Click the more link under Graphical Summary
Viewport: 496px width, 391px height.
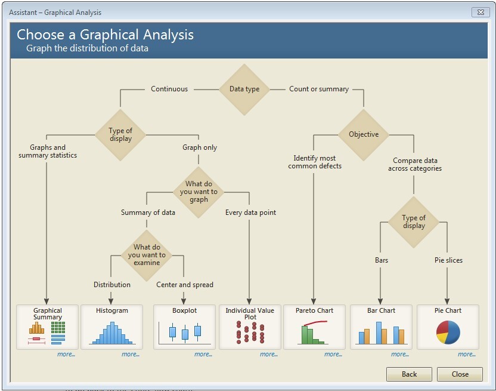coord(66,355)
